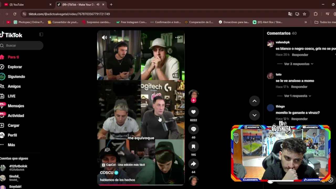Open the Confirmación e Instr... bookmark
The width and height of the screenshot is (336, 189).
[166, 22]
